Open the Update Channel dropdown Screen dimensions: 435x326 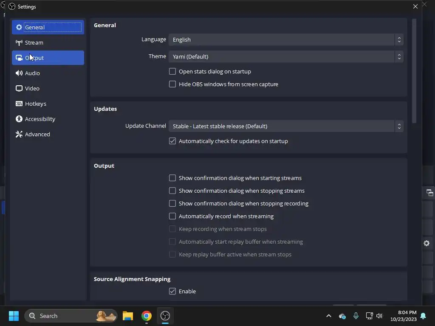pyautogui.click(x=286, y=126)
